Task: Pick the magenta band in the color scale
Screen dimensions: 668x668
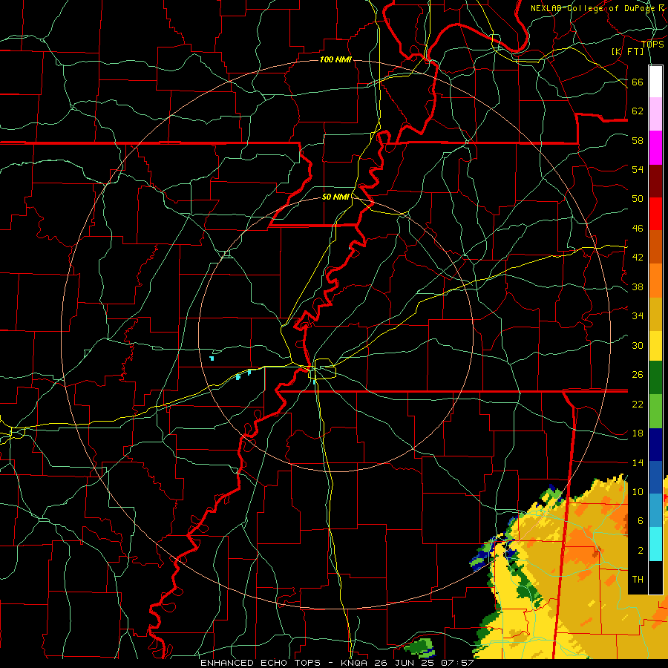Action: 655,148
